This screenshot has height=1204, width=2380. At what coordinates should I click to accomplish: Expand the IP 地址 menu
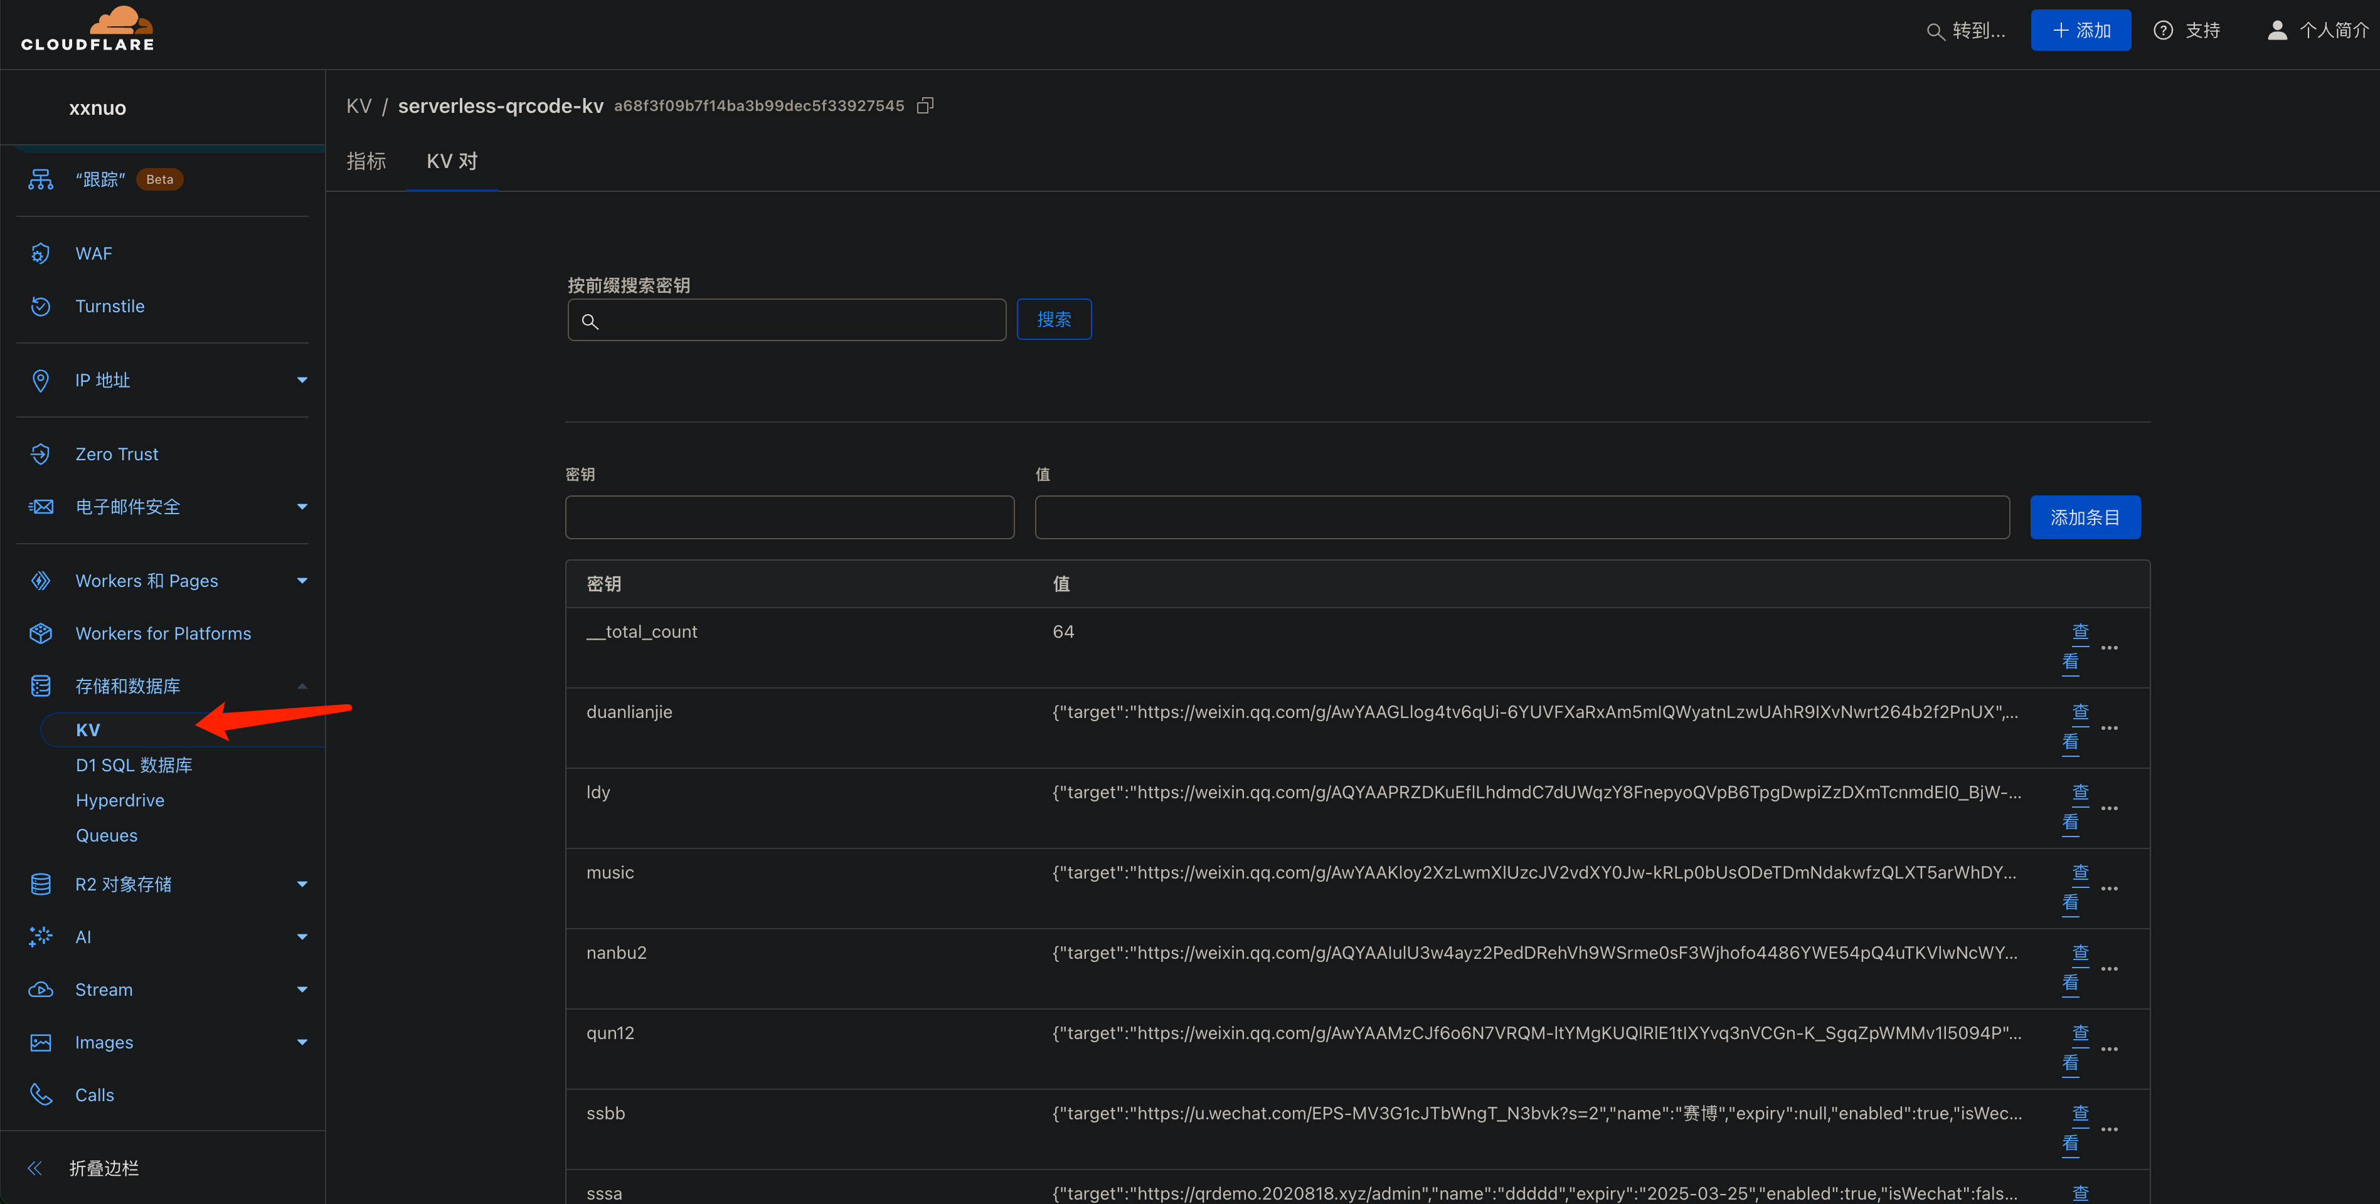pos(301,379)
